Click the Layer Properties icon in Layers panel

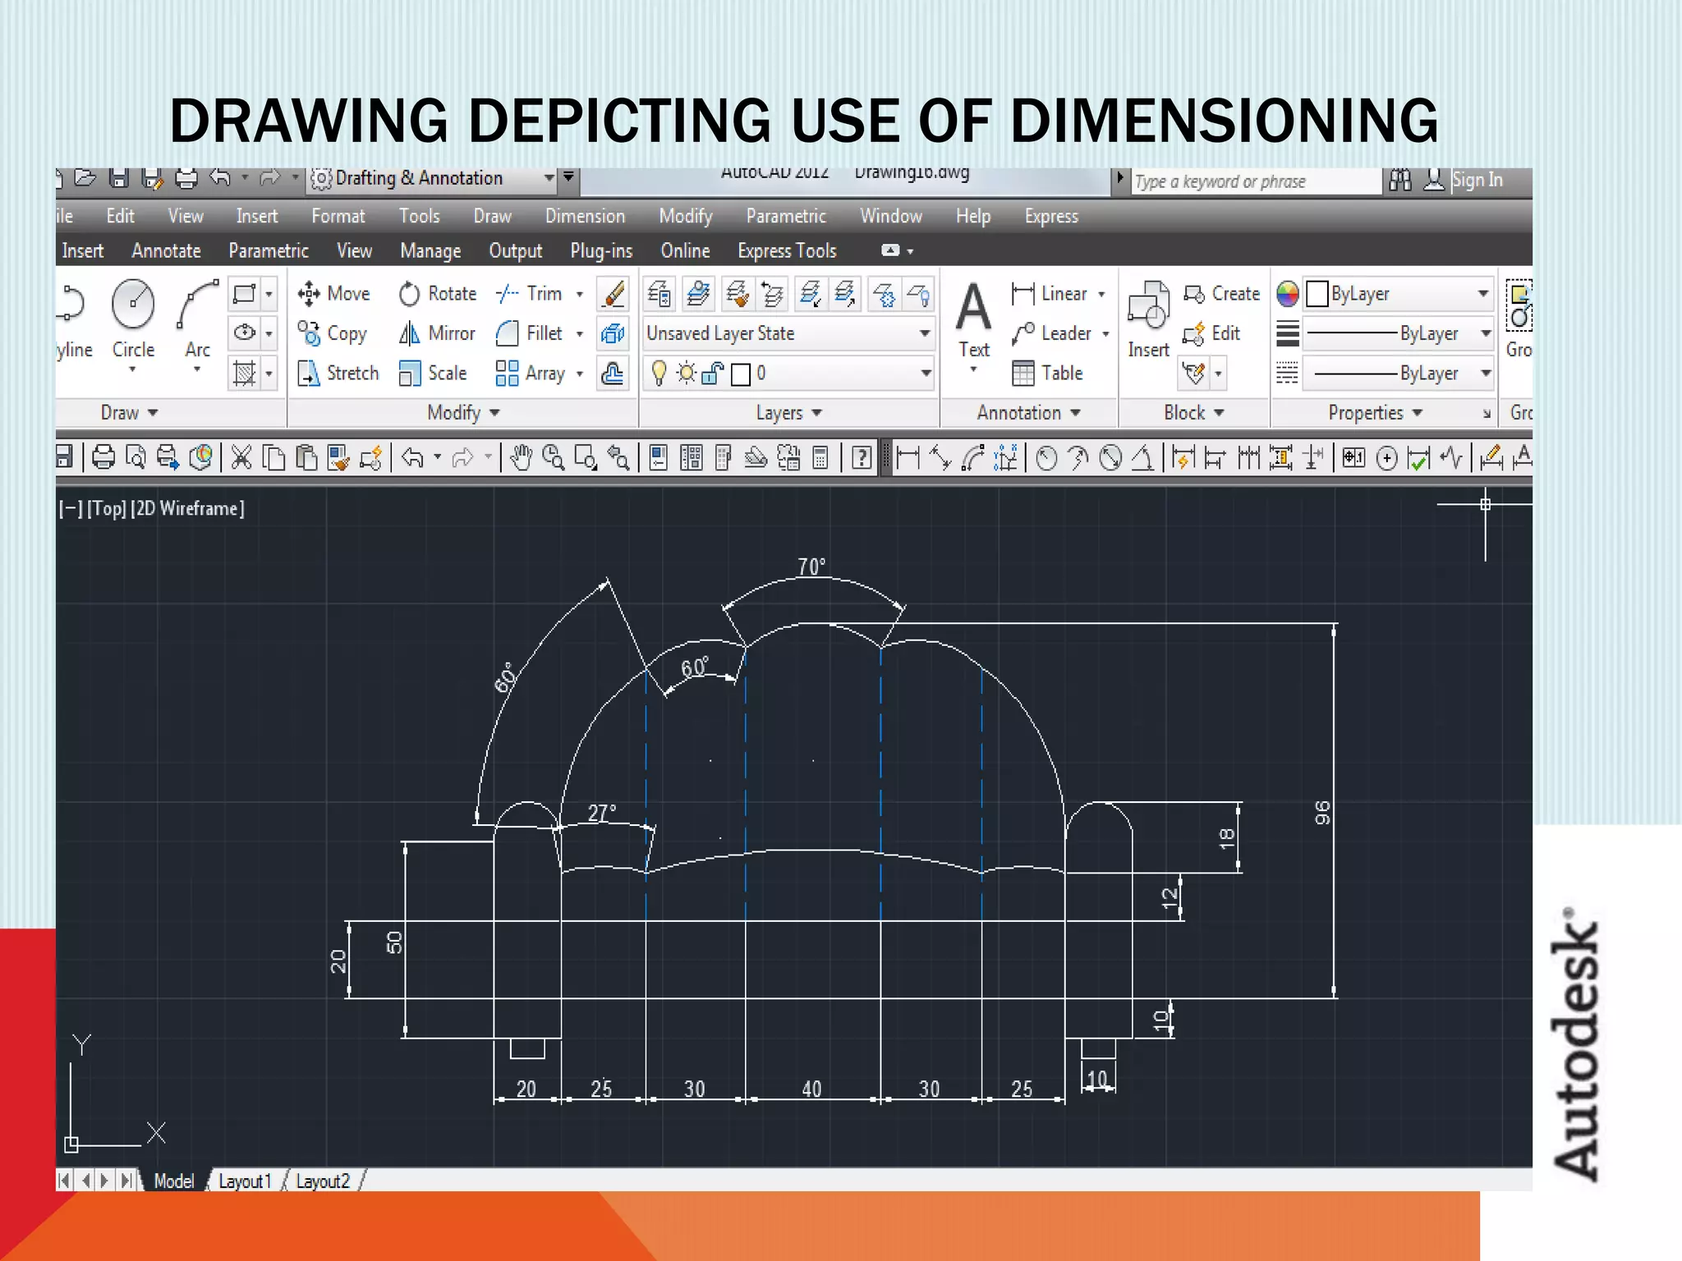coord(659,294)
